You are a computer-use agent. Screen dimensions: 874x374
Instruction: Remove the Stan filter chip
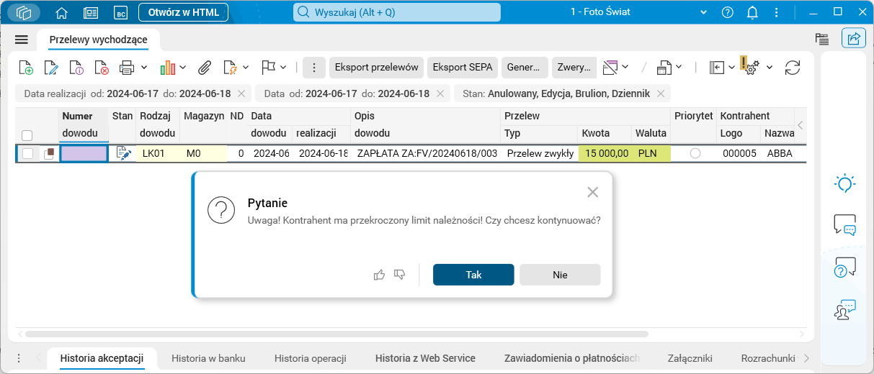[x=659, y=93]
